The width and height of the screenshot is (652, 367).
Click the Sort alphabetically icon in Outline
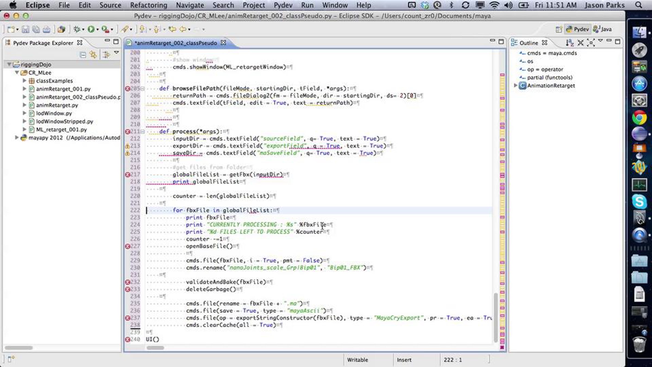[570, 43]
